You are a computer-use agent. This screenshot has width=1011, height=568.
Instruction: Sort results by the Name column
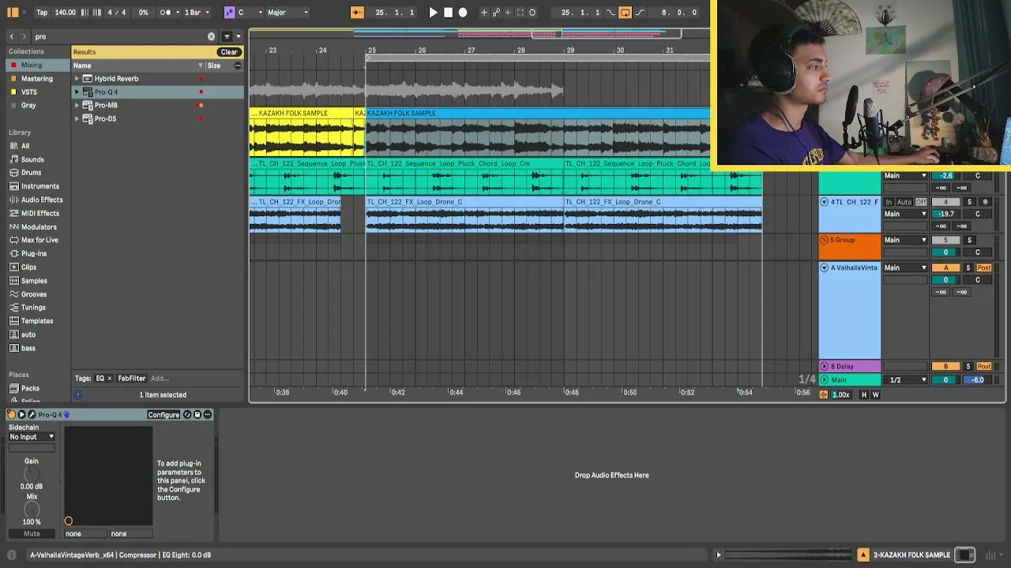pyautogui.click(x=82, y=65)
